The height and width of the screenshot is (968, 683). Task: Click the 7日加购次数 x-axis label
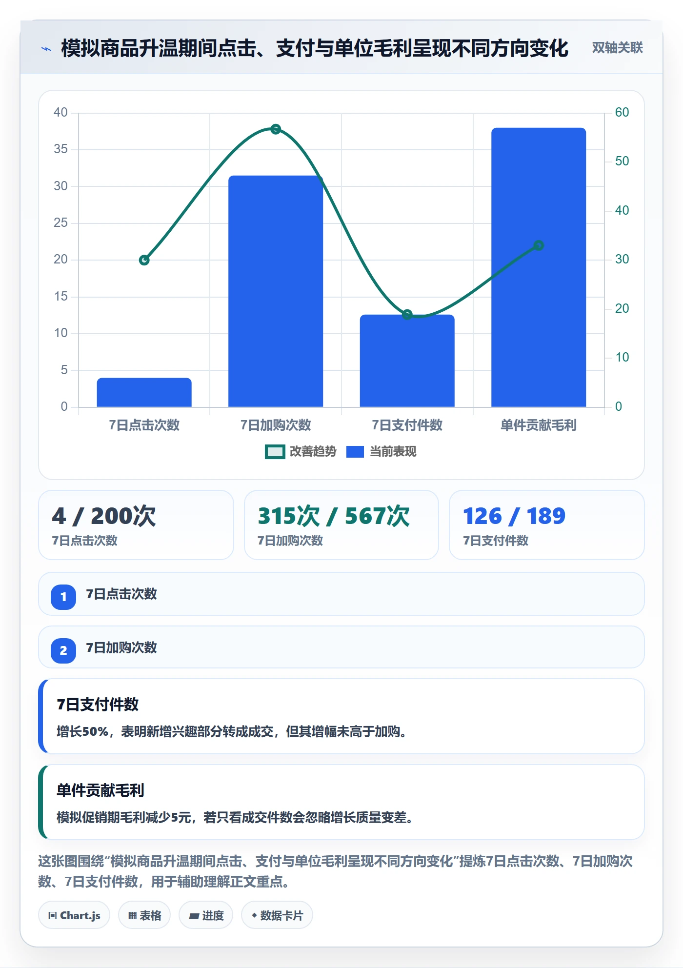tap(276, 425)
